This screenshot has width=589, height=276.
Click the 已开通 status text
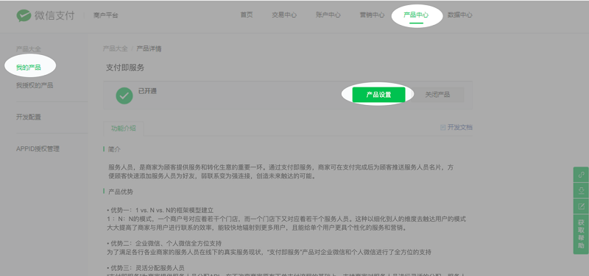point(147,91)
